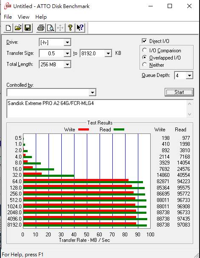
Task: Click the 8192.0 row read value 97083
Action: (183, 225)
